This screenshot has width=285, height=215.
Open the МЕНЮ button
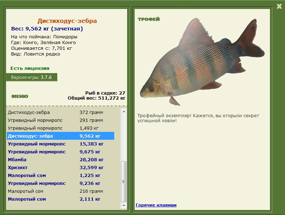[x=20, y=96]
